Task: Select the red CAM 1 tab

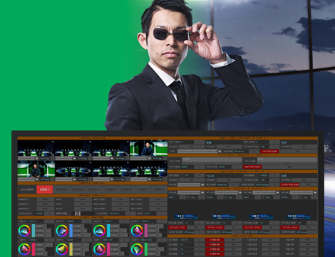Action: point(45,189)
